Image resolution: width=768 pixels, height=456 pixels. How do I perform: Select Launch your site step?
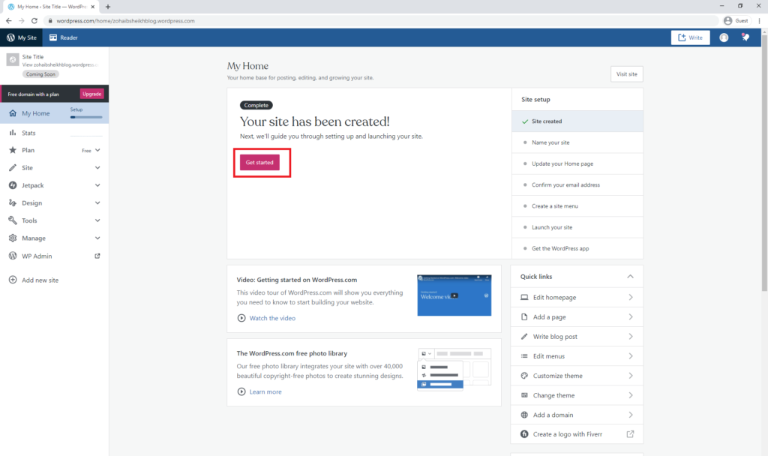(577, 227)
